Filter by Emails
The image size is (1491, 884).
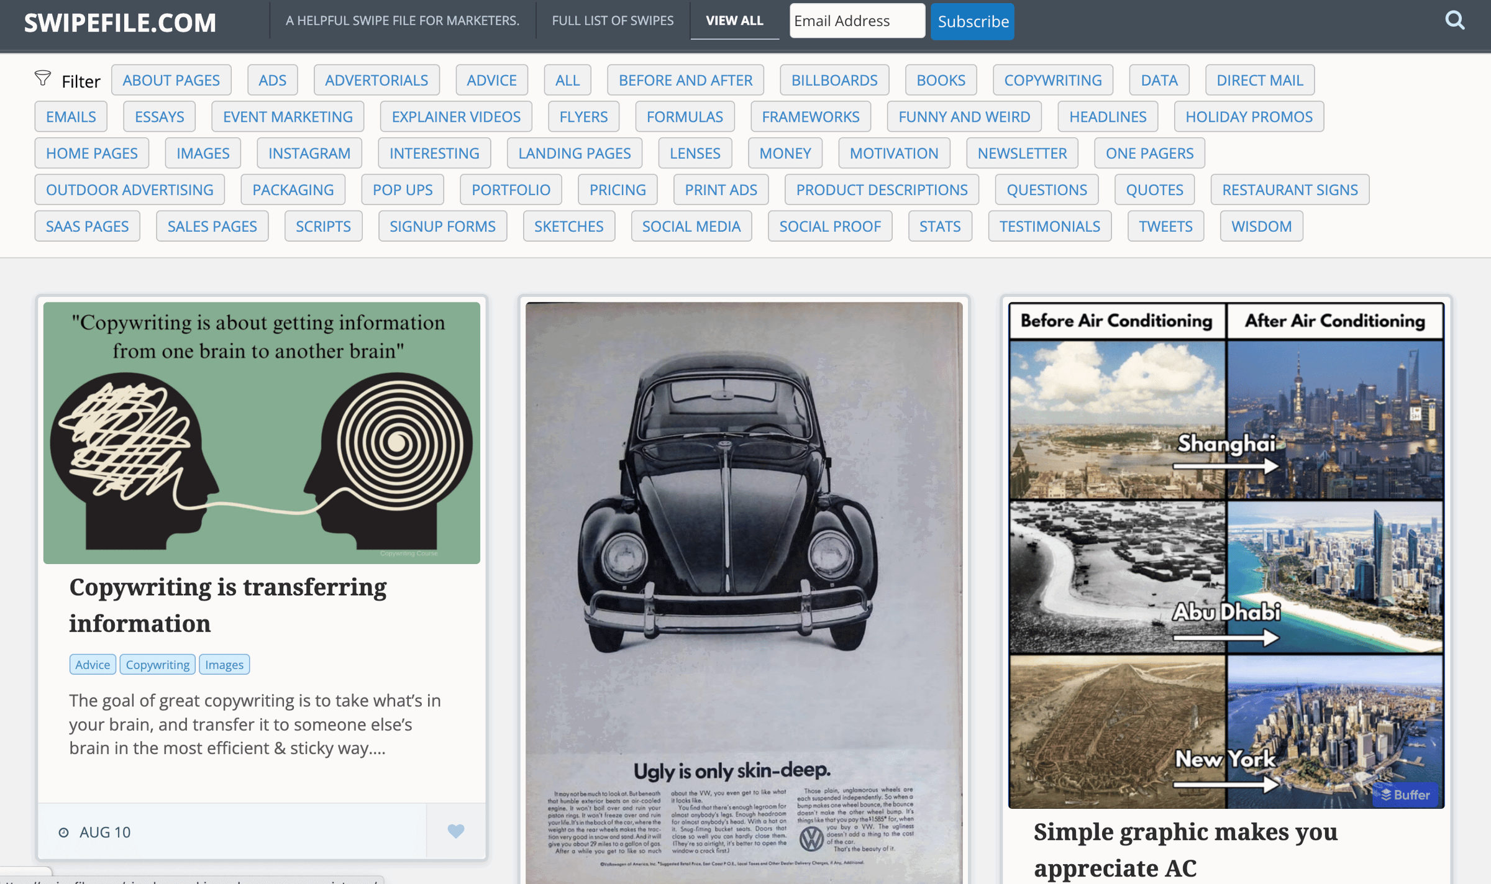pos(71,117)
